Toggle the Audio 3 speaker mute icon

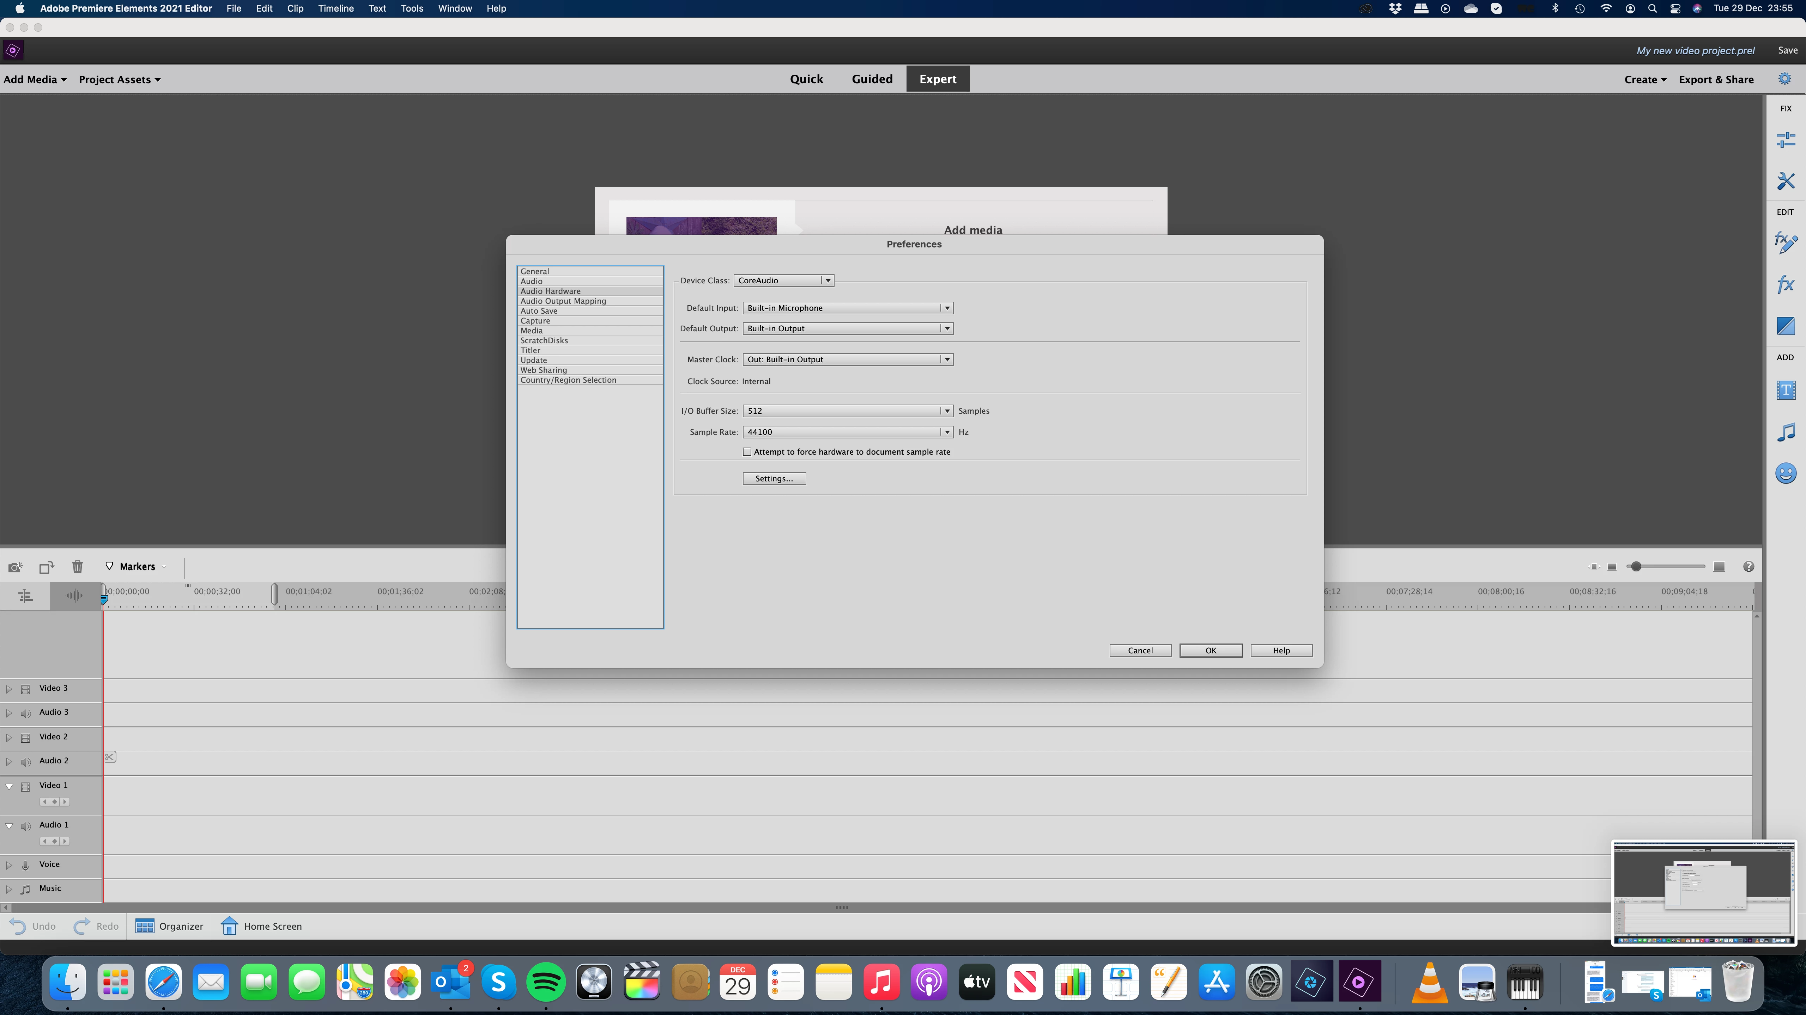pyautogui.click(x=26, y=713)
